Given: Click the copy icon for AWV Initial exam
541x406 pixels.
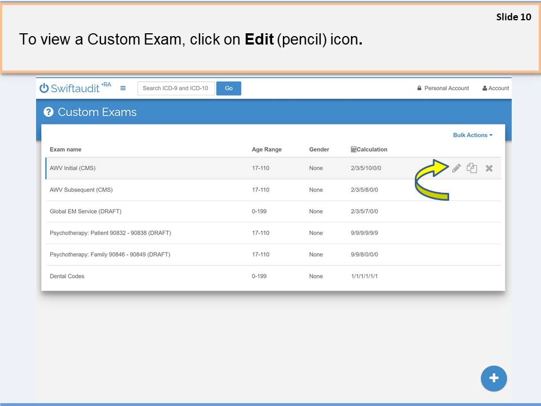Looking at the screenshot, I should click(x=472, y=168).
